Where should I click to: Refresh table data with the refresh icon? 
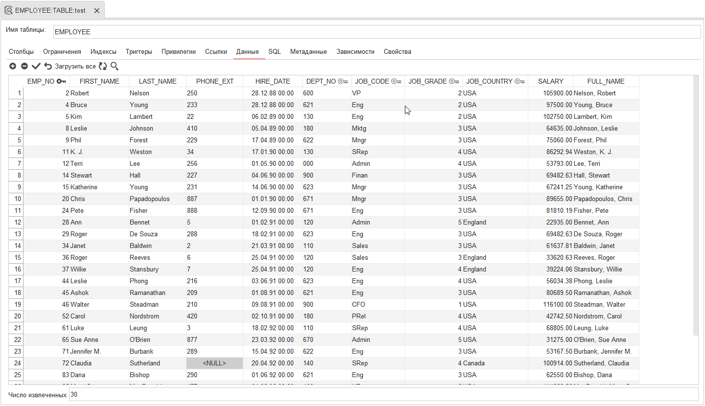[x=103, y=66]
